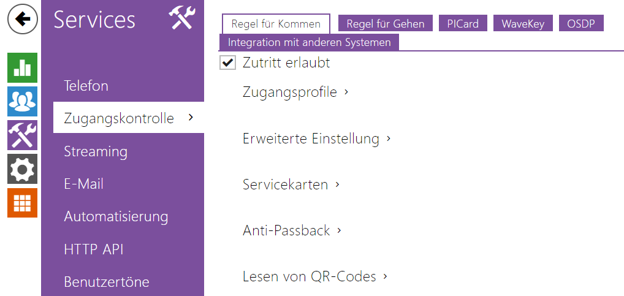Open the blue directory users icon
Screen dimensions: 624x296
[x=23, y=101]
